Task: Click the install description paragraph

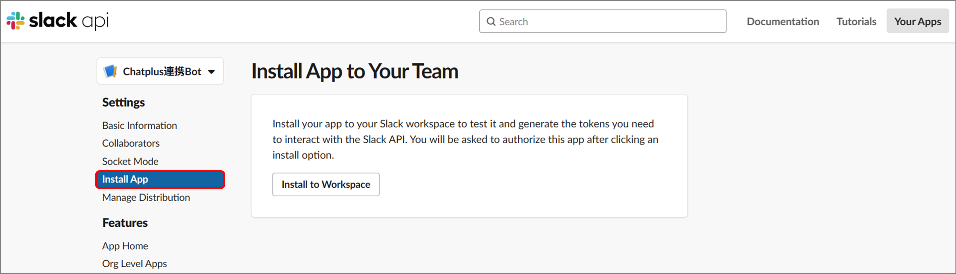Action: click(465, 139)
